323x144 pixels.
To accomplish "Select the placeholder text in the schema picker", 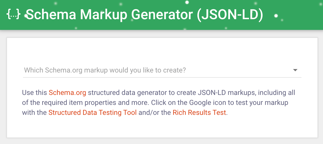I will coord(105,70).
